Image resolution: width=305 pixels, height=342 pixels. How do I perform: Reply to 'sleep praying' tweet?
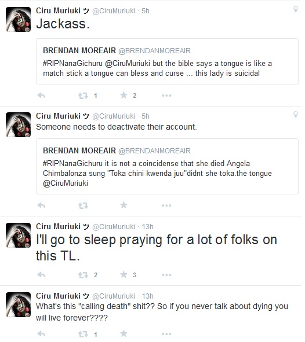point(41,275)
